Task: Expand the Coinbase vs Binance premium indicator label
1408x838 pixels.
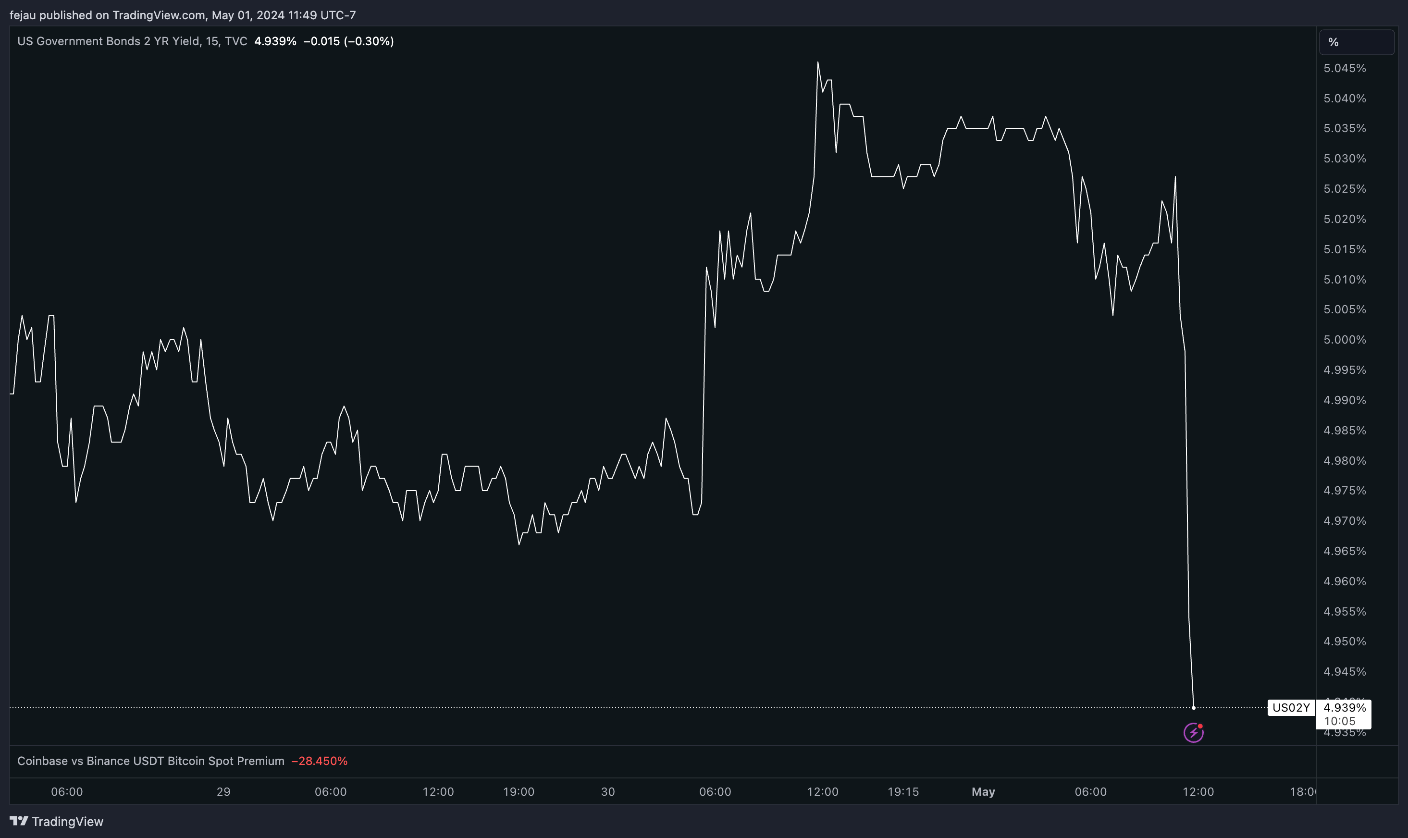Action: [151, 761]
